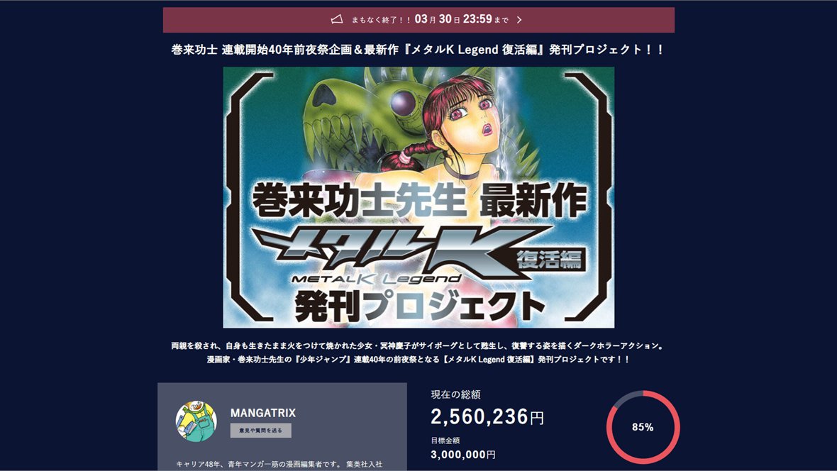
Task: Click the 85% funding progress ring
Action: coord(643,427)
